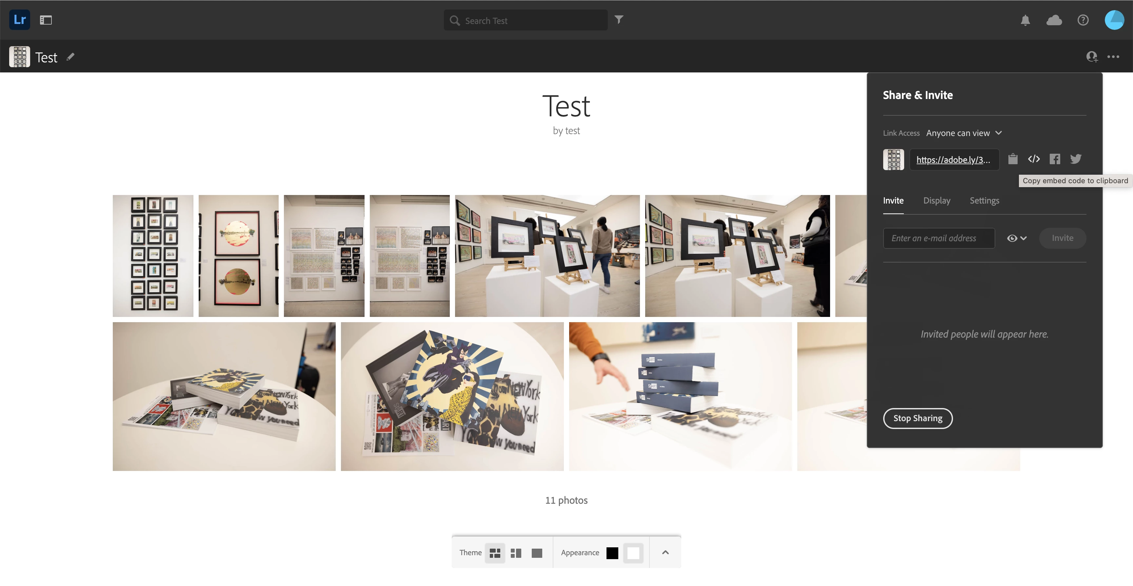The height and width of the screenshot is (586, 1133).
Task: Expand the Anyone can view dropdown
Action: coord(964,133)
